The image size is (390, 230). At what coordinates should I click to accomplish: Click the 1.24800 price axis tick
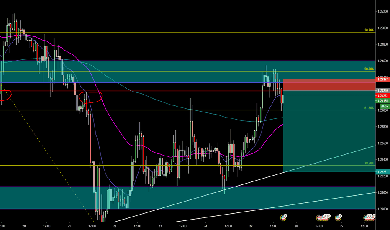[x=382, y=44]
